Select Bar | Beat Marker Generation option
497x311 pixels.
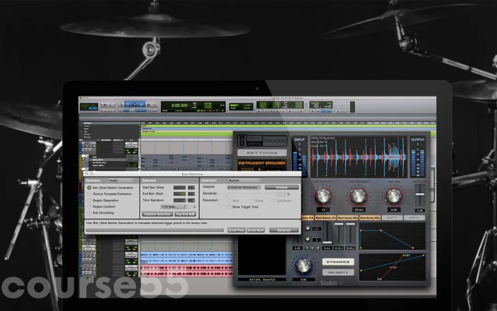(x=111, y=188)
